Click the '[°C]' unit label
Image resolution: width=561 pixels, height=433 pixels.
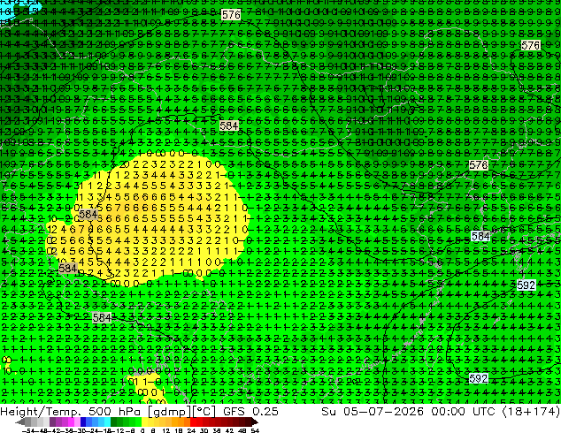click(x=204, y=412)
